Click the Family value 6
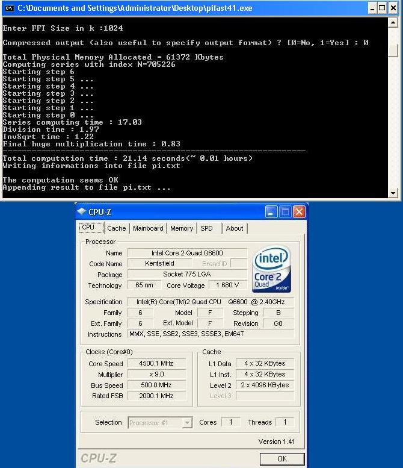 pyautogui.click(x=140, y=313)
